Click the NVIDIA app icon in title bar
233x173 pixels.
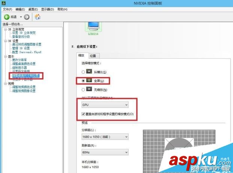[x=3, y=3]
